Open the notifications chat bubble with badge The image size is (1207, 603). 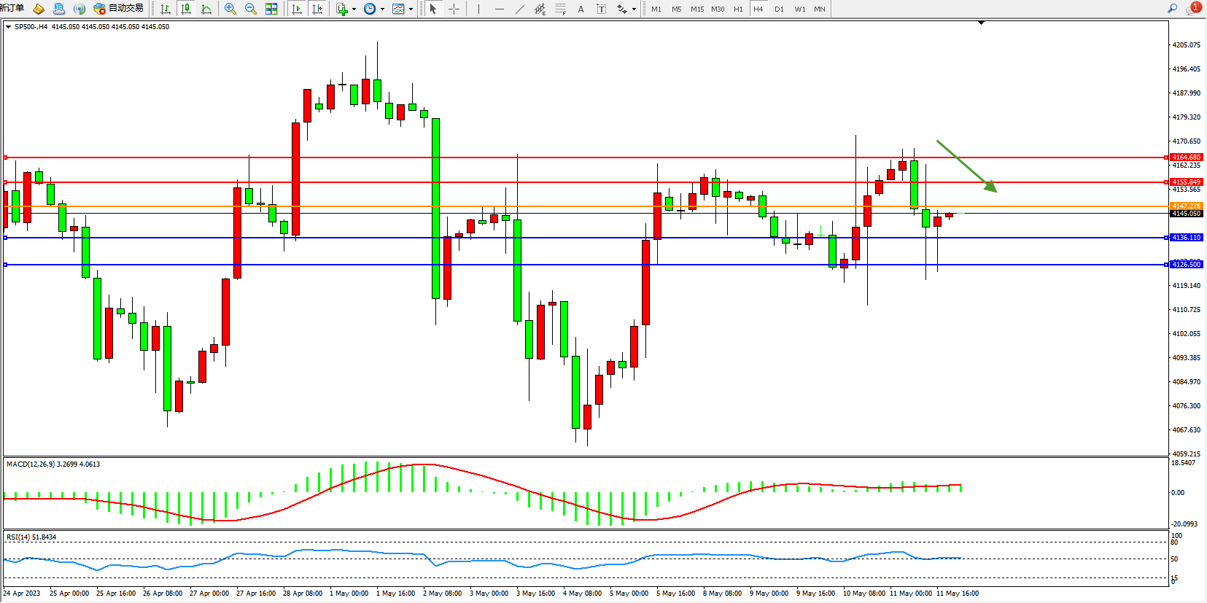point(1193,9)
